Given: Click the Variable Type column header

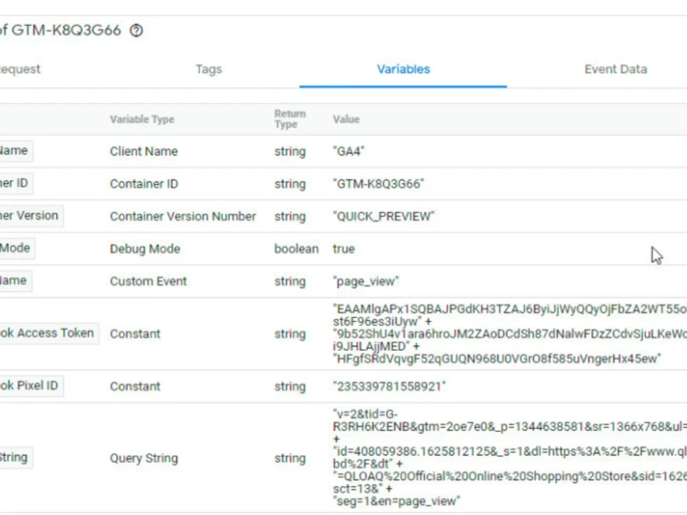Looking at the screenshot, I should [x=142, y=119].
